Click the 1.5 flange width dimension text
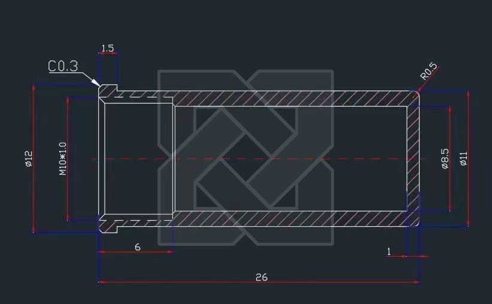Screen dimensions: 492x304 [108, 48]
